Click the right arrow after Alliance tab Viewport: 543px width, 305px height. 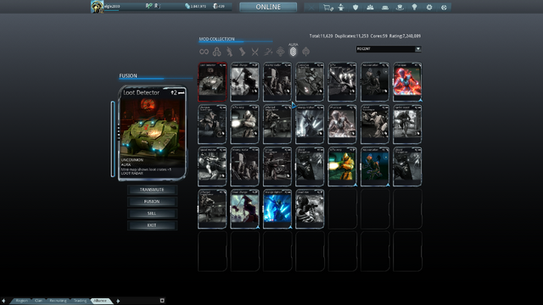[118, 301]
